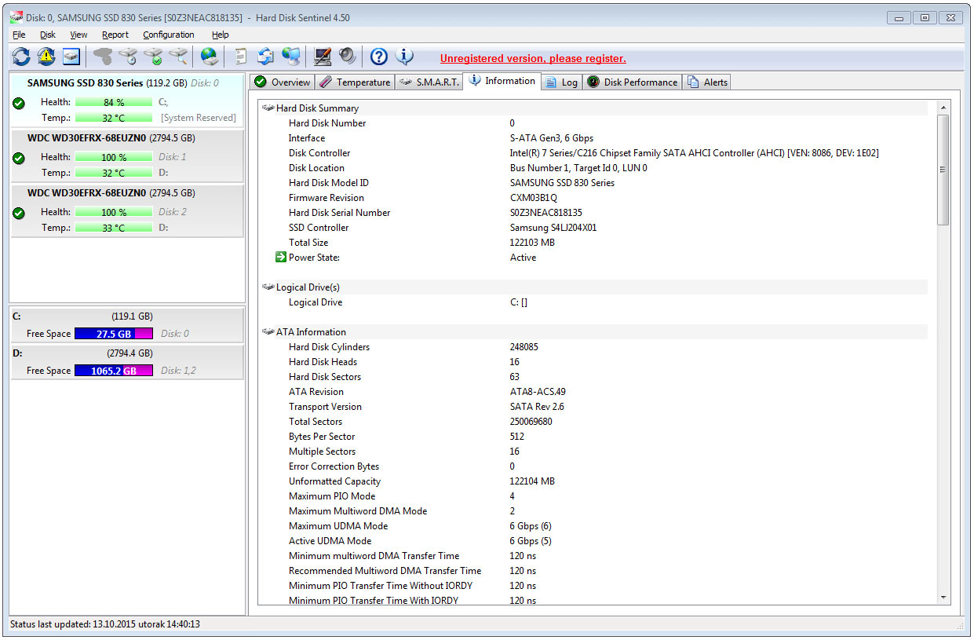Click the plain grey disk toolbar icon
The width and height of the screenshot is (974, 640).
[103, 57]
